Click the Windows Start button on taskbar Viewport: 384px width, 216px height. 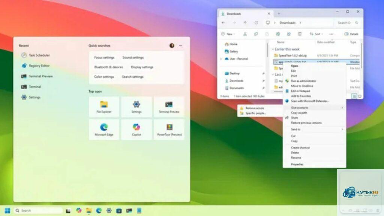coord(7,210)
